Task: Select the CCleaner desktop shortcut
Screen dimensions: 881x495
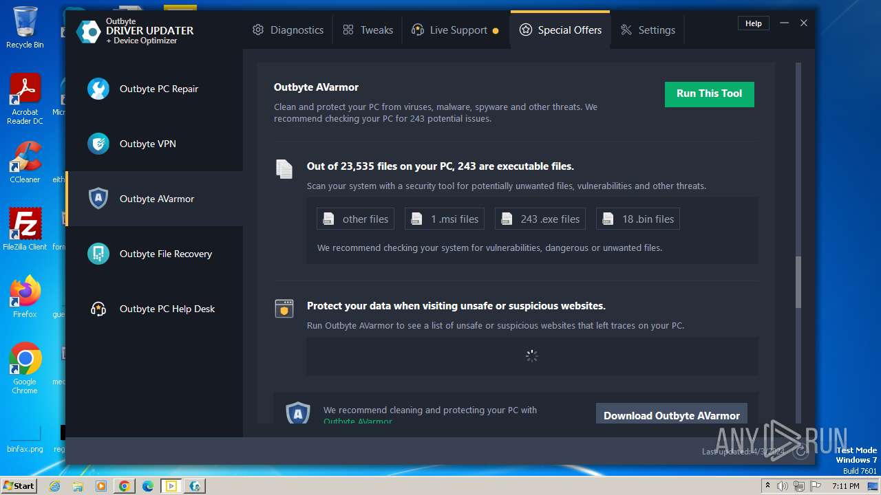Action: [x=25, y=162]
